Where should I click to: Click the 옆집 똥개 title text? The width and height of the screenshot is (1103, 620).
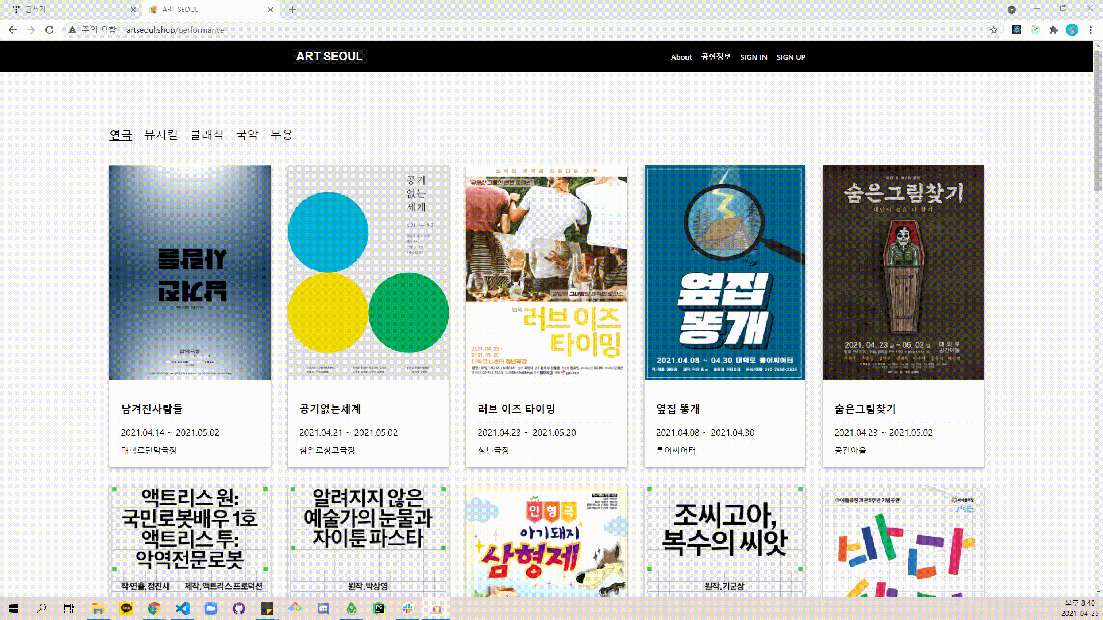point(678,409)
